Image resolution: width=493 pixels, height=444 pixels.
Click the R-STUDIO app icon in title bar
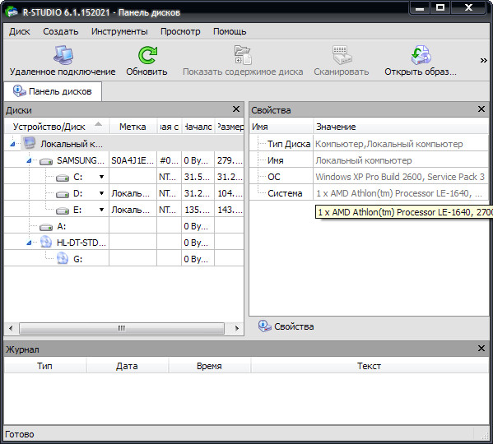point(12,12)
